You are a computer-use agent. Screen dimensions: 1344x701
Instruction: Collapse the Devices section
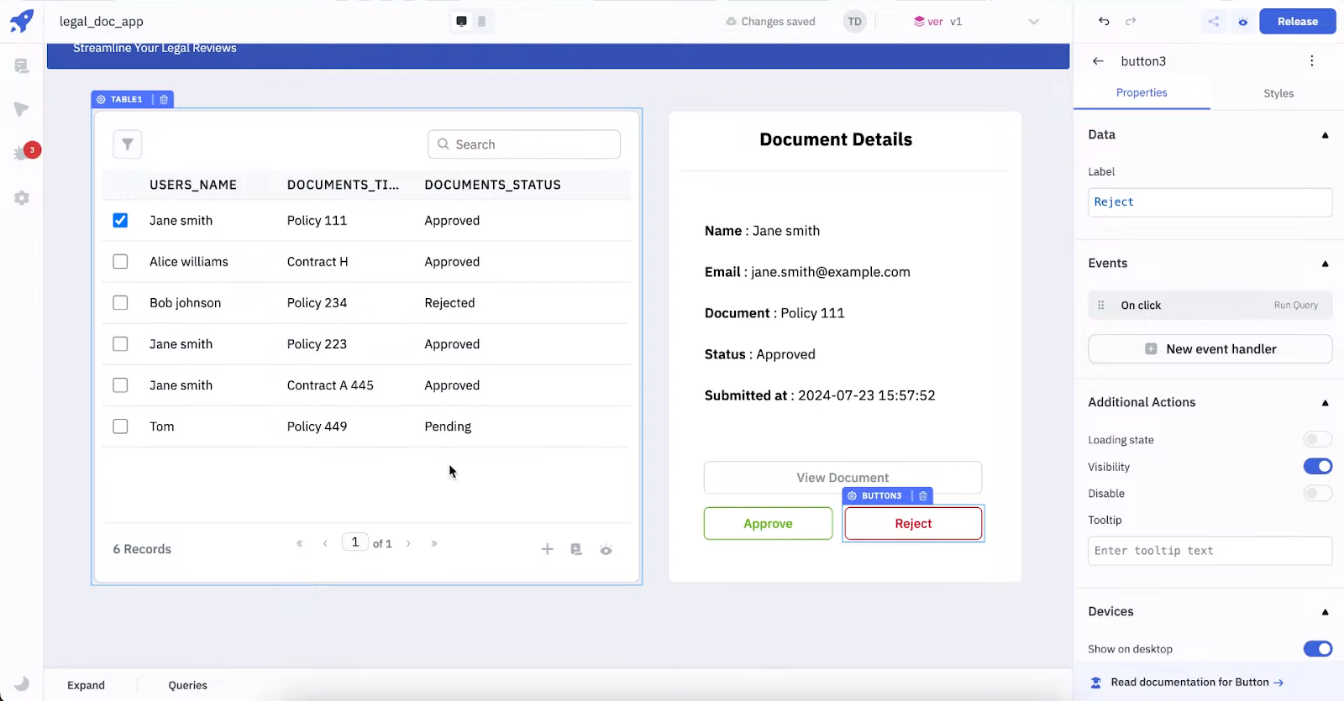point(1326,612)
